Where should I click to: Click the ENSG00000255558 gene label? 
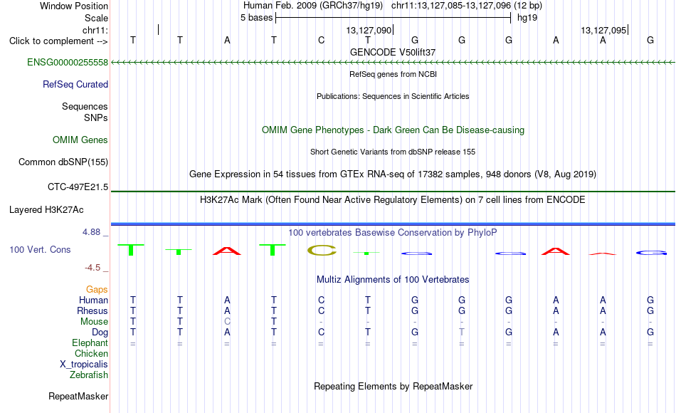(x=68, y=63)
